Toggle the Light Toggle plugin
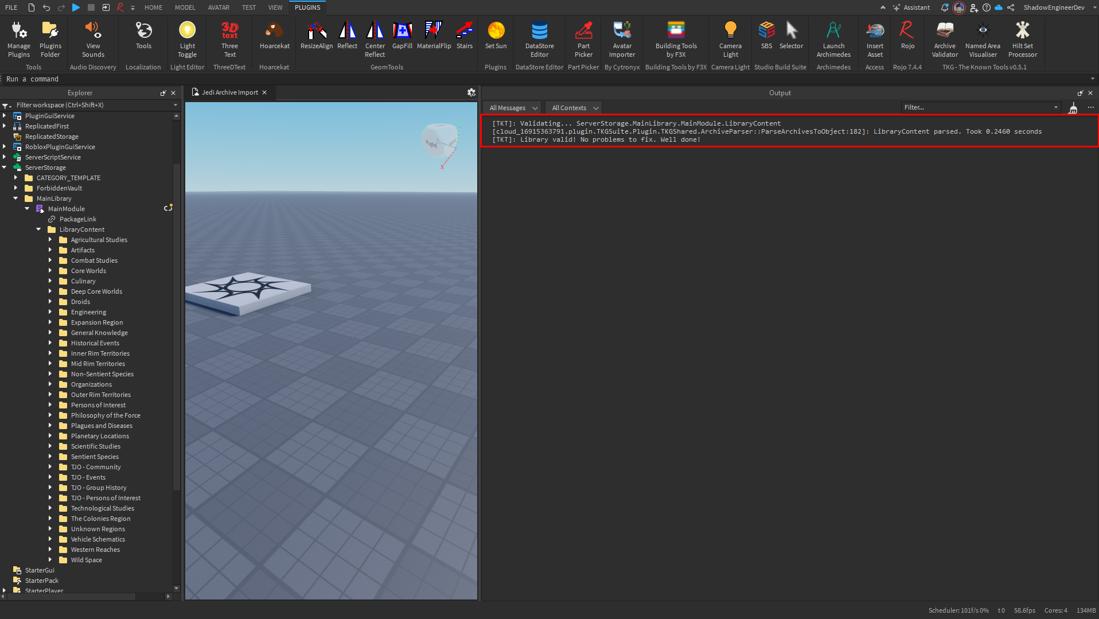Viewport: 1099px width, 619px height. point(187,39)
